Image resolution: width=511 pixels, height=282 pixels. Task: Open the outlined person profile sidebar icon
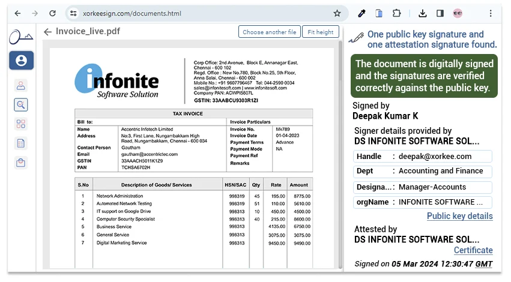click(21, 85)
